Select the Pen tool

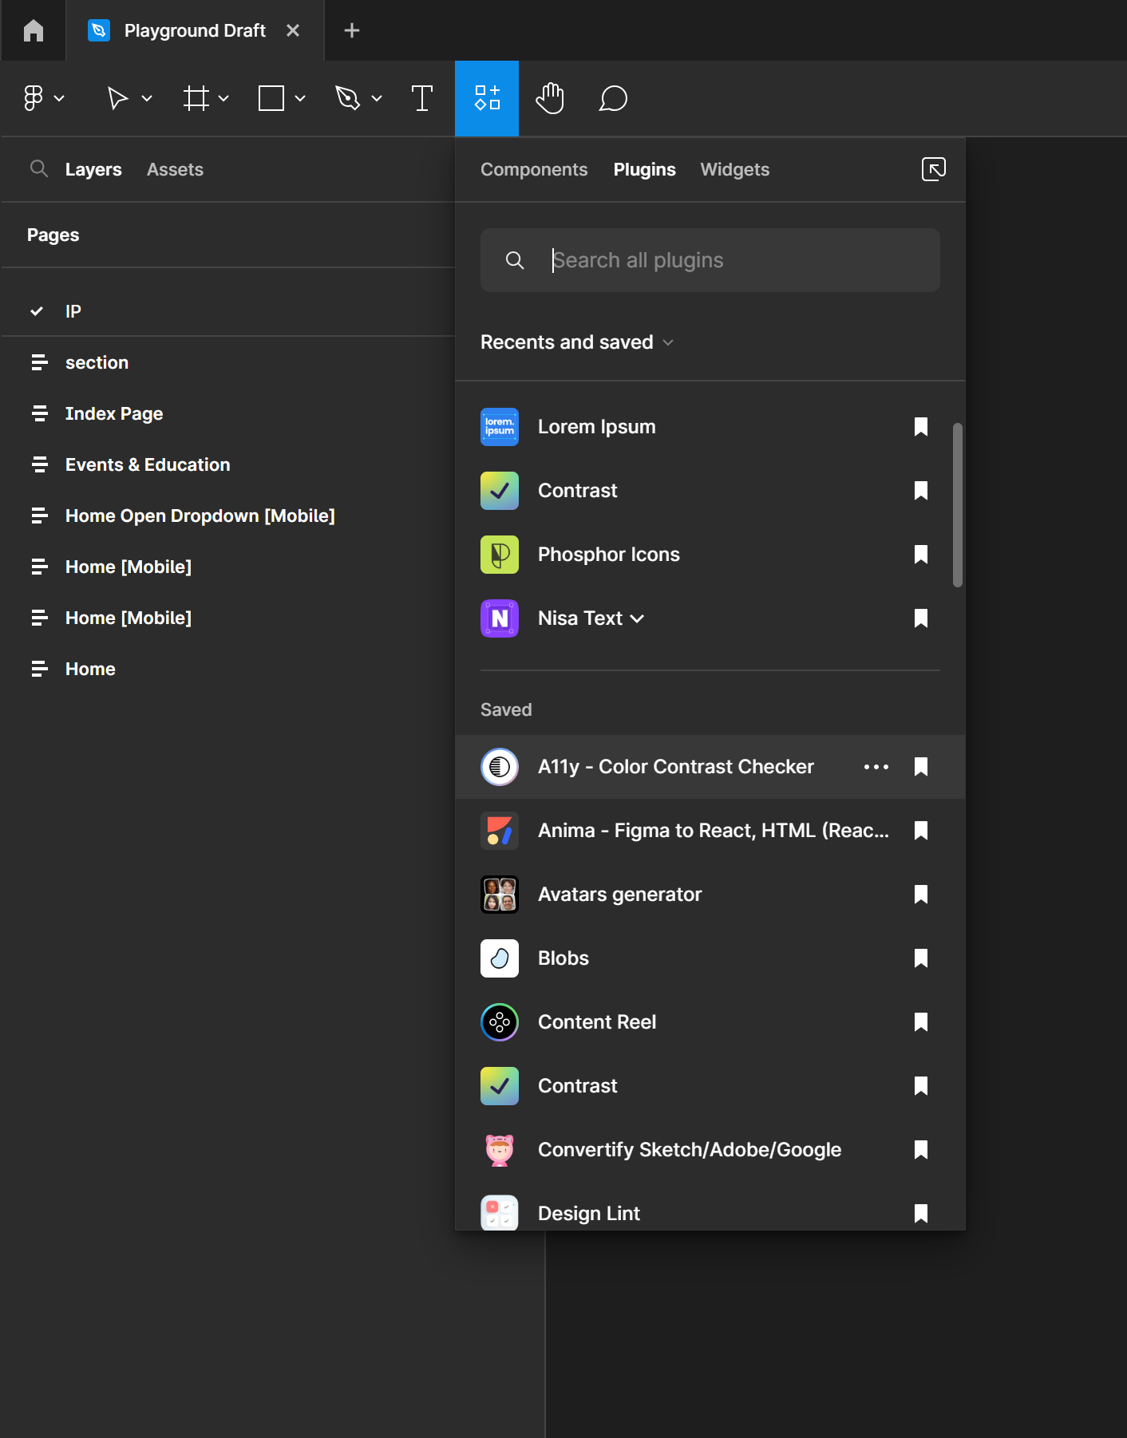pyautogui.click(x=348, y=98)
